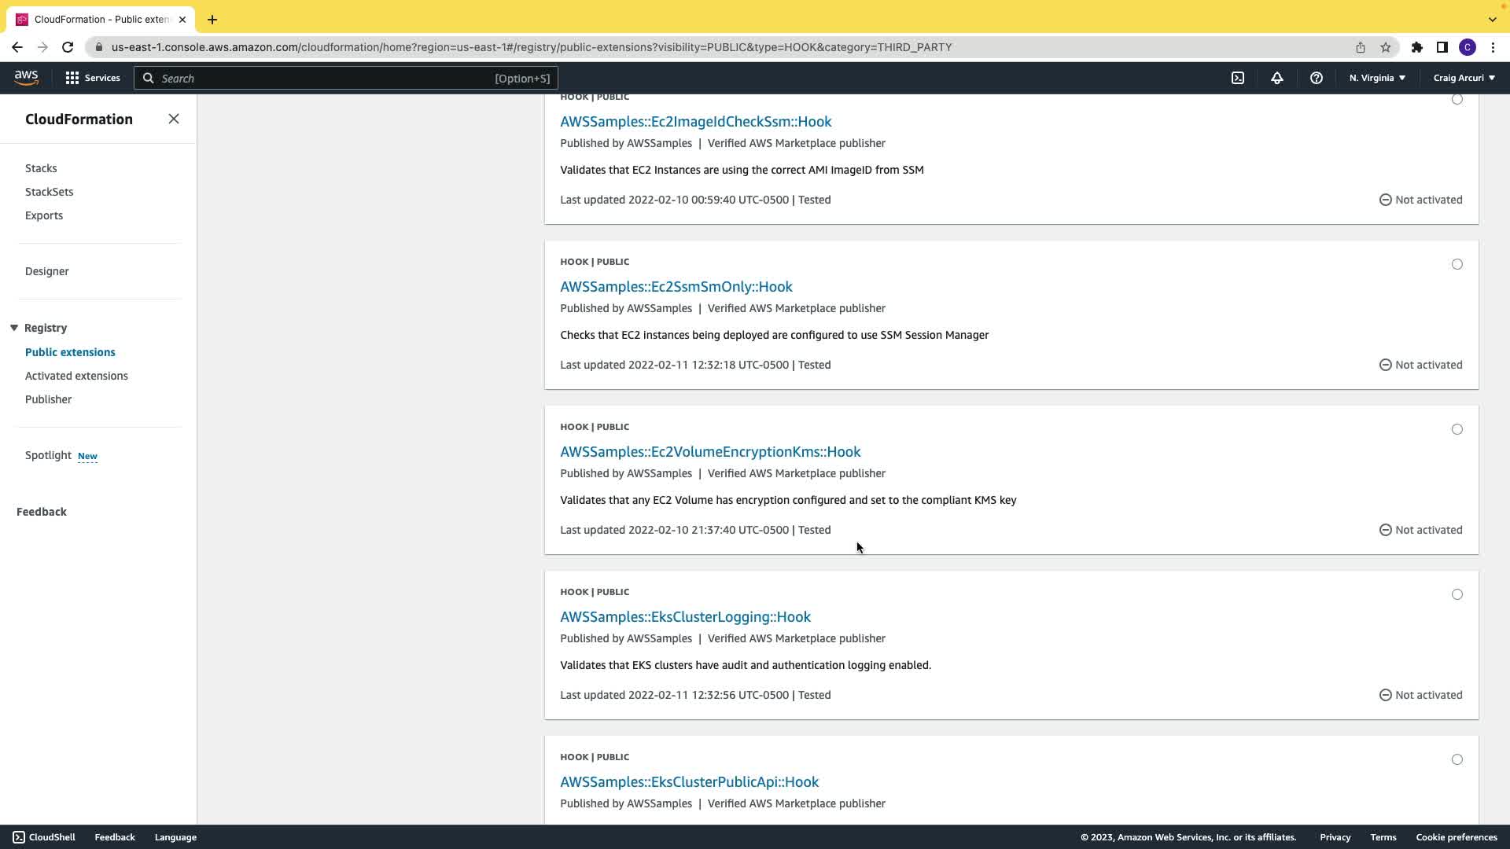Open the Craig Arcuri account dropdown

[x=1464, y=78]
